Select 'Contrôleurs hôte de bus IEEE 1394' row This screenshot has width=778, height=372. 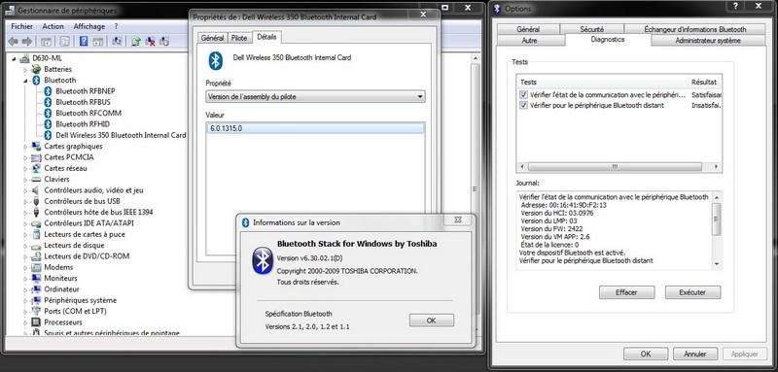coord(98,212)
